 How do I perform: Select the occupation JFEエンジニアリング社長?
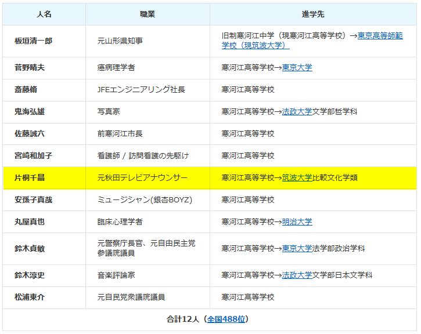point(141,89)
